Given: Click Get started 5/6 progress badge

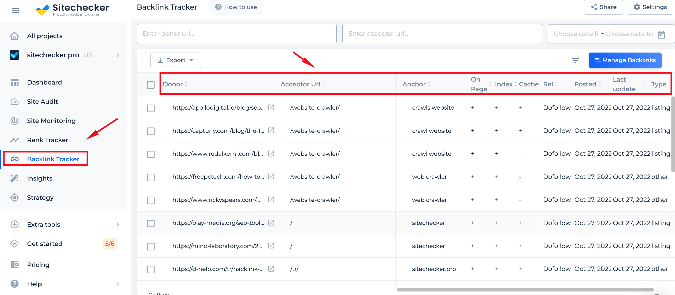Looking at the screenshot, I should (110, 244).
